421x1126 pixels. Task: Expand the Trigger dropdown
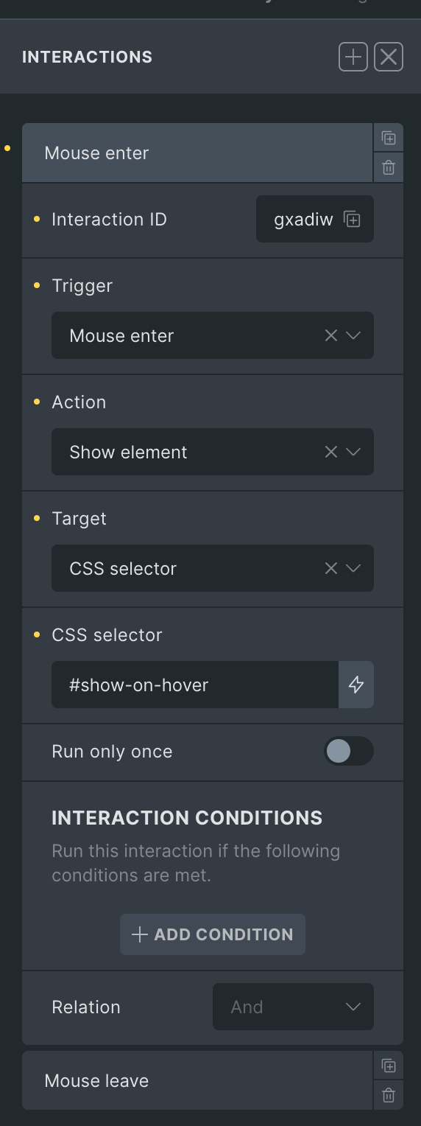(353, 335)
